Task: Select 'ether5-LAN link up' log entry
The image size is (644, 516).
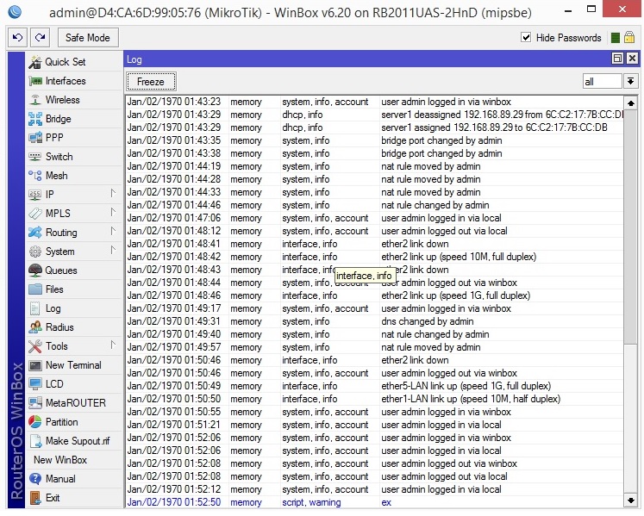Action: point(374,386)
